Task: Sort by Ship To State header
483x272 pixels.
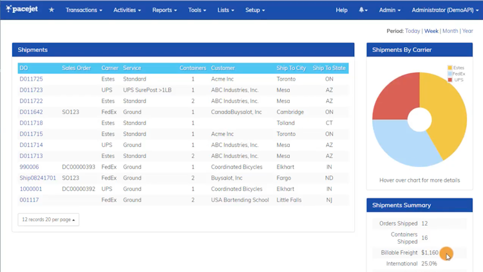Action: [x=329, y=68]
